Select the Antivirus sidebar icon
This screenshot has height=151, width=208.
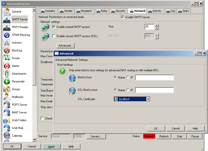click(x=7, y=43)
